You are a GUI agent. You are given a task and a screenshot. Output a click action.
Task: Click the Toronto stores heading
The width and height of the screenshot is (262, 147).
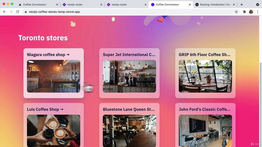click(43, 38)
